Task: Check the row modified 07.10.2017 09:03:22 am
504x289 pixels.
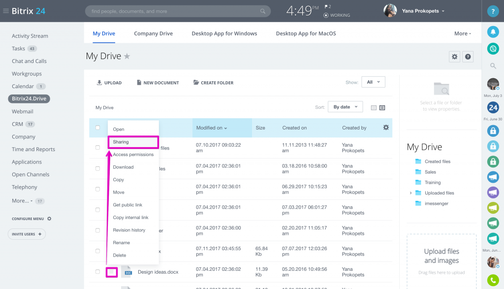Action: tap(98, 148)
